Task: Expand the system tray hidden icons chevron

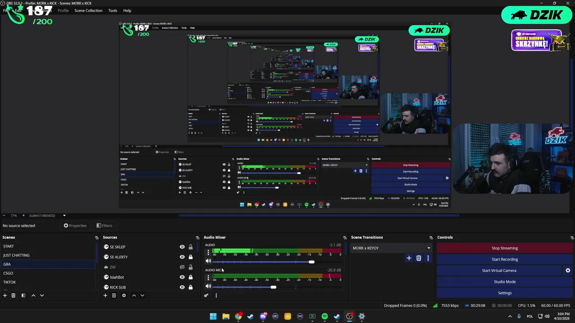Action: pyautogui.click(x=510, y=316)
